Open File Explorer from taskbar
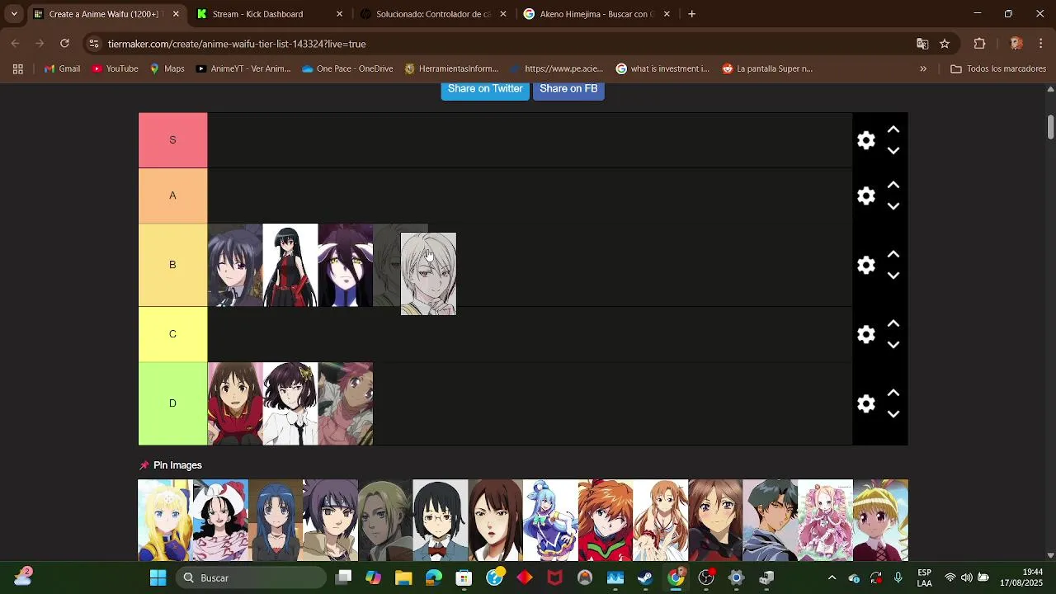This screenshot has height=594, width=1056. [x=403, y=577]
